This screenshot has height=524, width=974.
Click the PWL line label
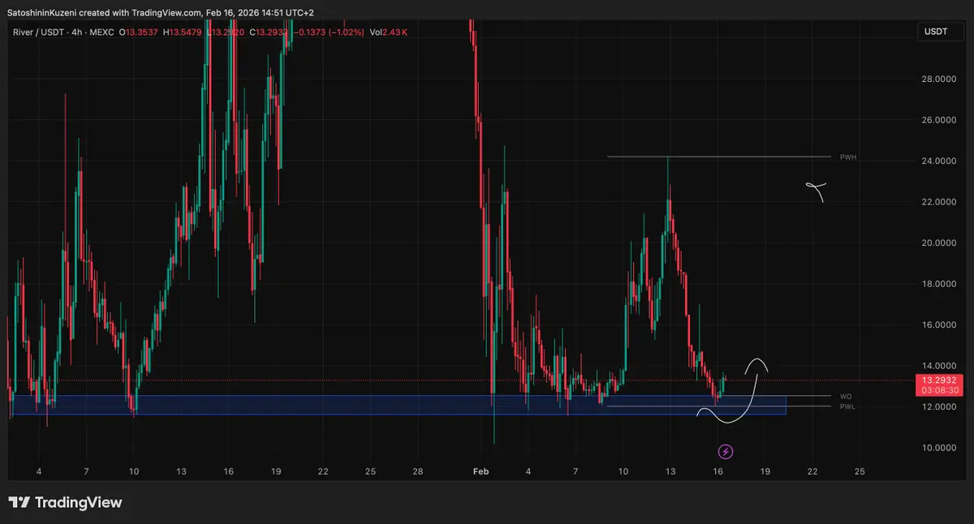847,406
